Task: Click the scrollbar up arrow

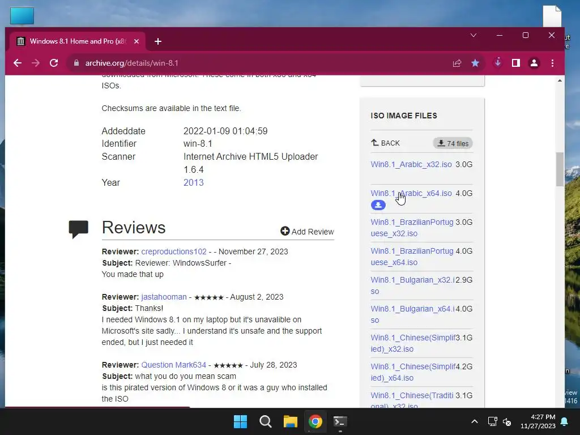Action: coord(560,80)
